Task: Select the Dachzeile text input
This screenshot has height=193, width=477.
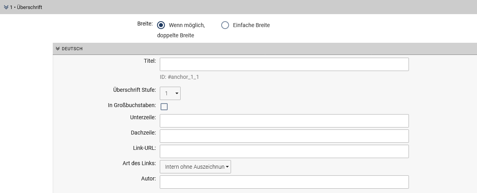Action: [x=284, y=136]
